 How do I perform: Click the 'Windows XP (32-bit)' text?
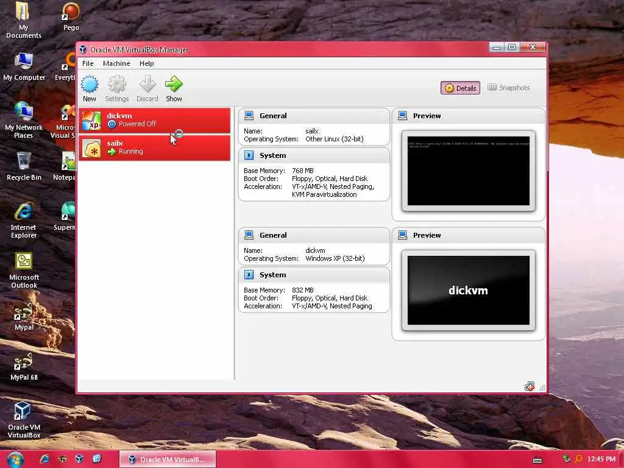pyautogui.click(x=335, y=258)
